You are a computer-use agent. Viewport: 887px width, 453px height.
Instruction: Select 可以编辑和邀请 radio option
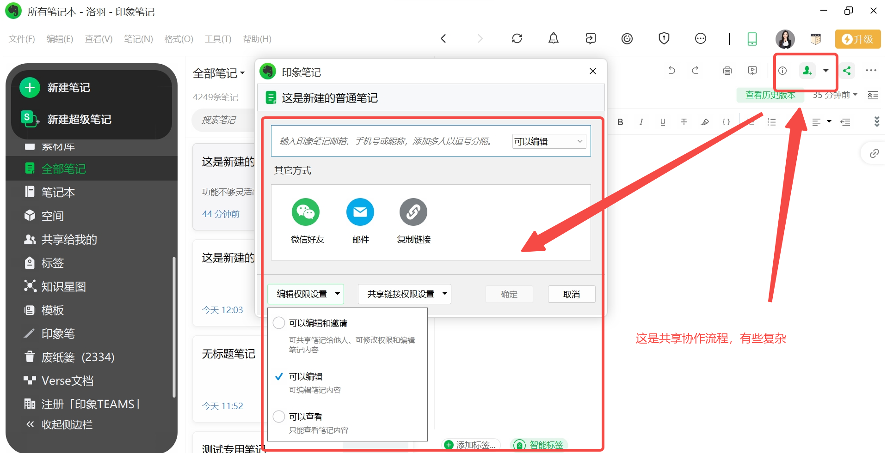coord(279,323)
